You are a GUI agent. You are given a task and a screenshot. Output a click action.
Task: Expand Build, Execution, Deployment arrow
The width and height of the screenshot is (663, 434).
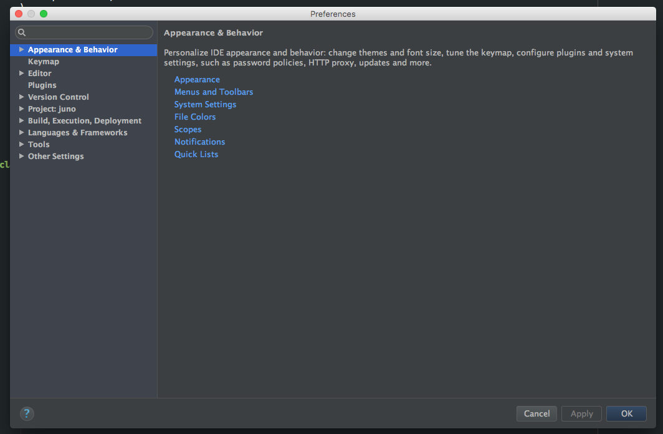tap(21, 120)
